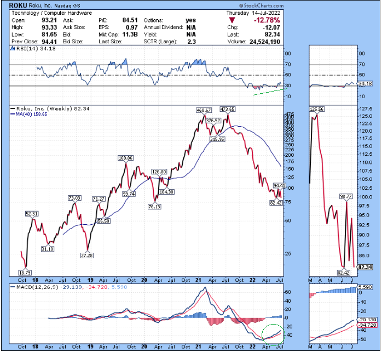Click the ROKU ticker symbol heading
382x352 pixels.
(18, 5)
